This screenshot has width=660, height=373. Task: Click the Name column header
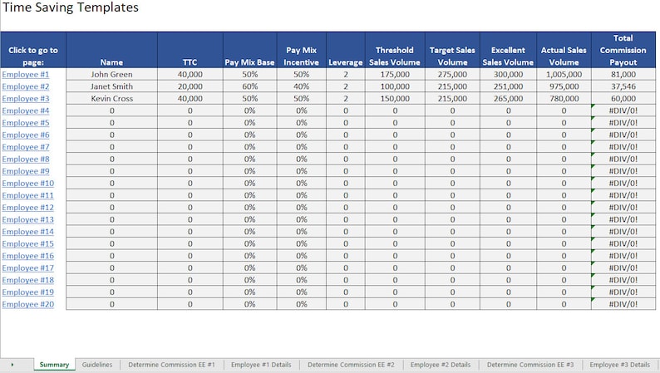(x=111, y=50)
